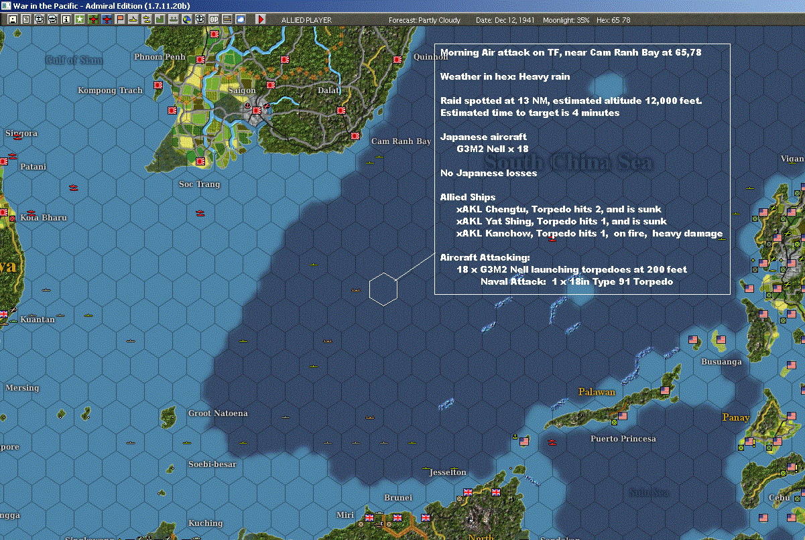Viewport: 805px width, 540px height.
Task: Click the cloud weather toolbar icon
Action: [240, 19]
